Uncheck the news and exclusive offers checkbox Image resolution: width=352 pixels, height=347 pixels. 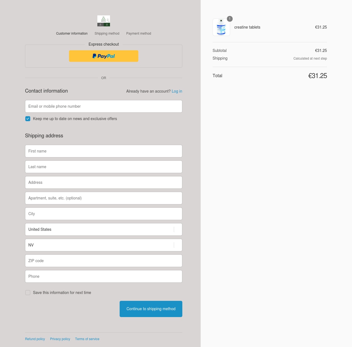point(28,119)
